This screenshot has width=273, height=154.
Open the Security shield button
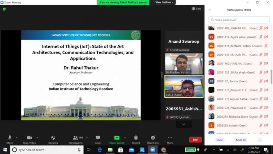coord(53,138)
